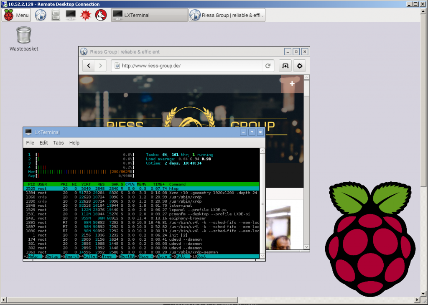
Task: Open the file manager cabinet icon
Action: click(x=56, y=15)
